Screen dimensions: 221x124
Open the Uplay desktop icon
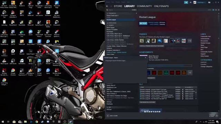click(48, 71)
